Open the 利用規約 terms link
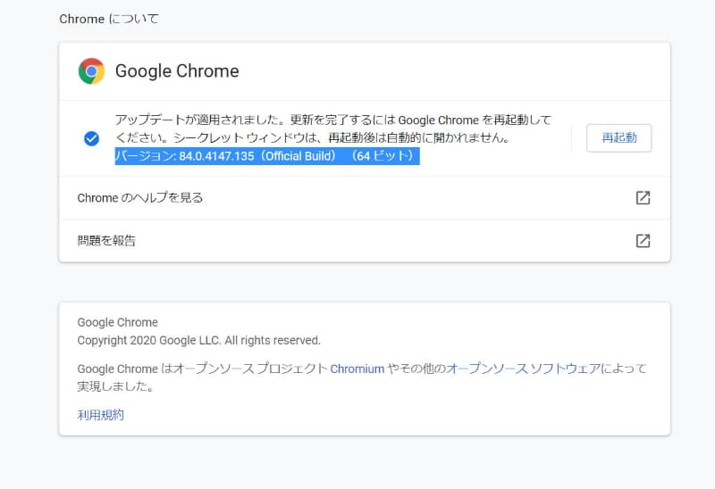715x489 pixels. 100,415
